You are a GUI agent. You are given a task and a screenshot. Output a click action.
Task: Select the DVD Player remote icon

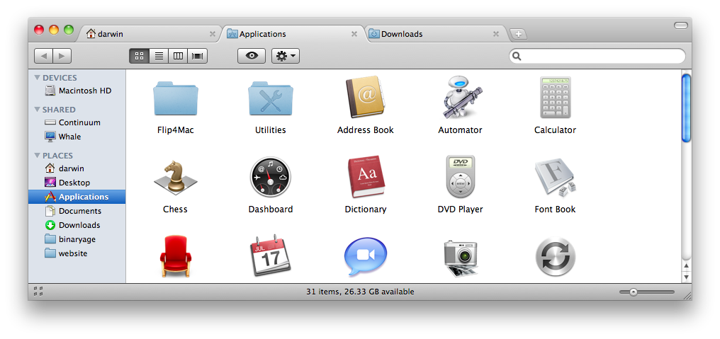[460, 177]
